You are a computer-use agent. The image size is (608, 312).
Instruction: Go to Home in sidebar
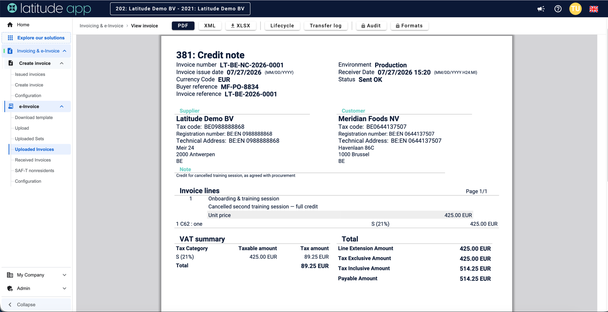click(23, 25)
